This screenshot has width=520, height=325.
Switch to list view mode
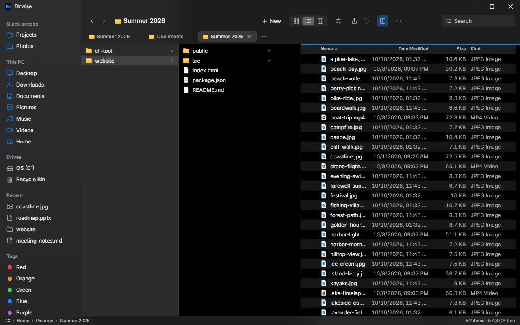click(x=308, y=21)
